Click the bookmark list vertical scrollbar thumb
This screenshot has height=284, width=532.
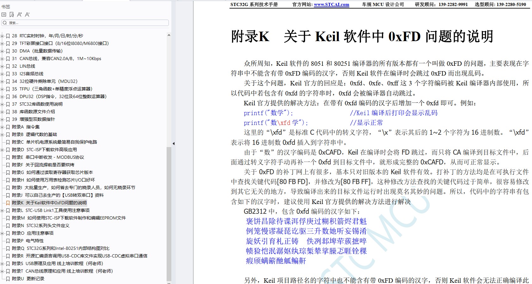click(169, 214)
